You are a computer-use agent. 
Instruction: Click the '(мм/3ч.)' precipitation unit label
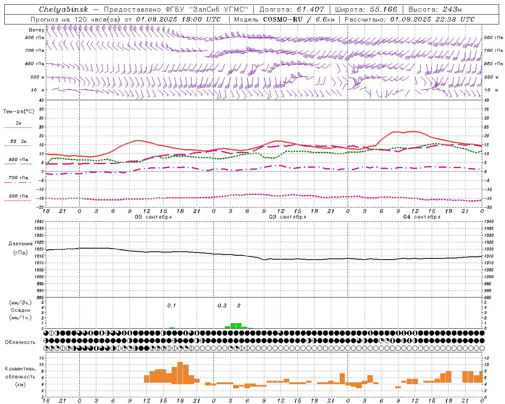20,303
